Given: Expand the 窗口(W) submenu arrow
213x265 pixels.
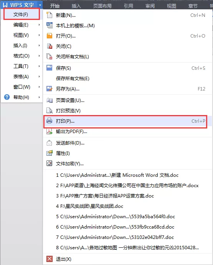Looking at the screenshot, I should (39, 87).
